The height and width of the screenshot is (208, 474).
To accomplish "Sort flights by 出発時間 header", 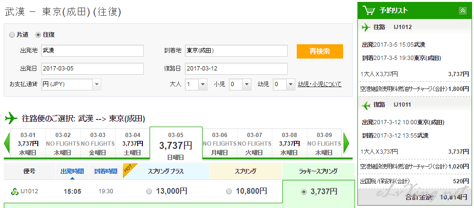I will click(72, 171).
